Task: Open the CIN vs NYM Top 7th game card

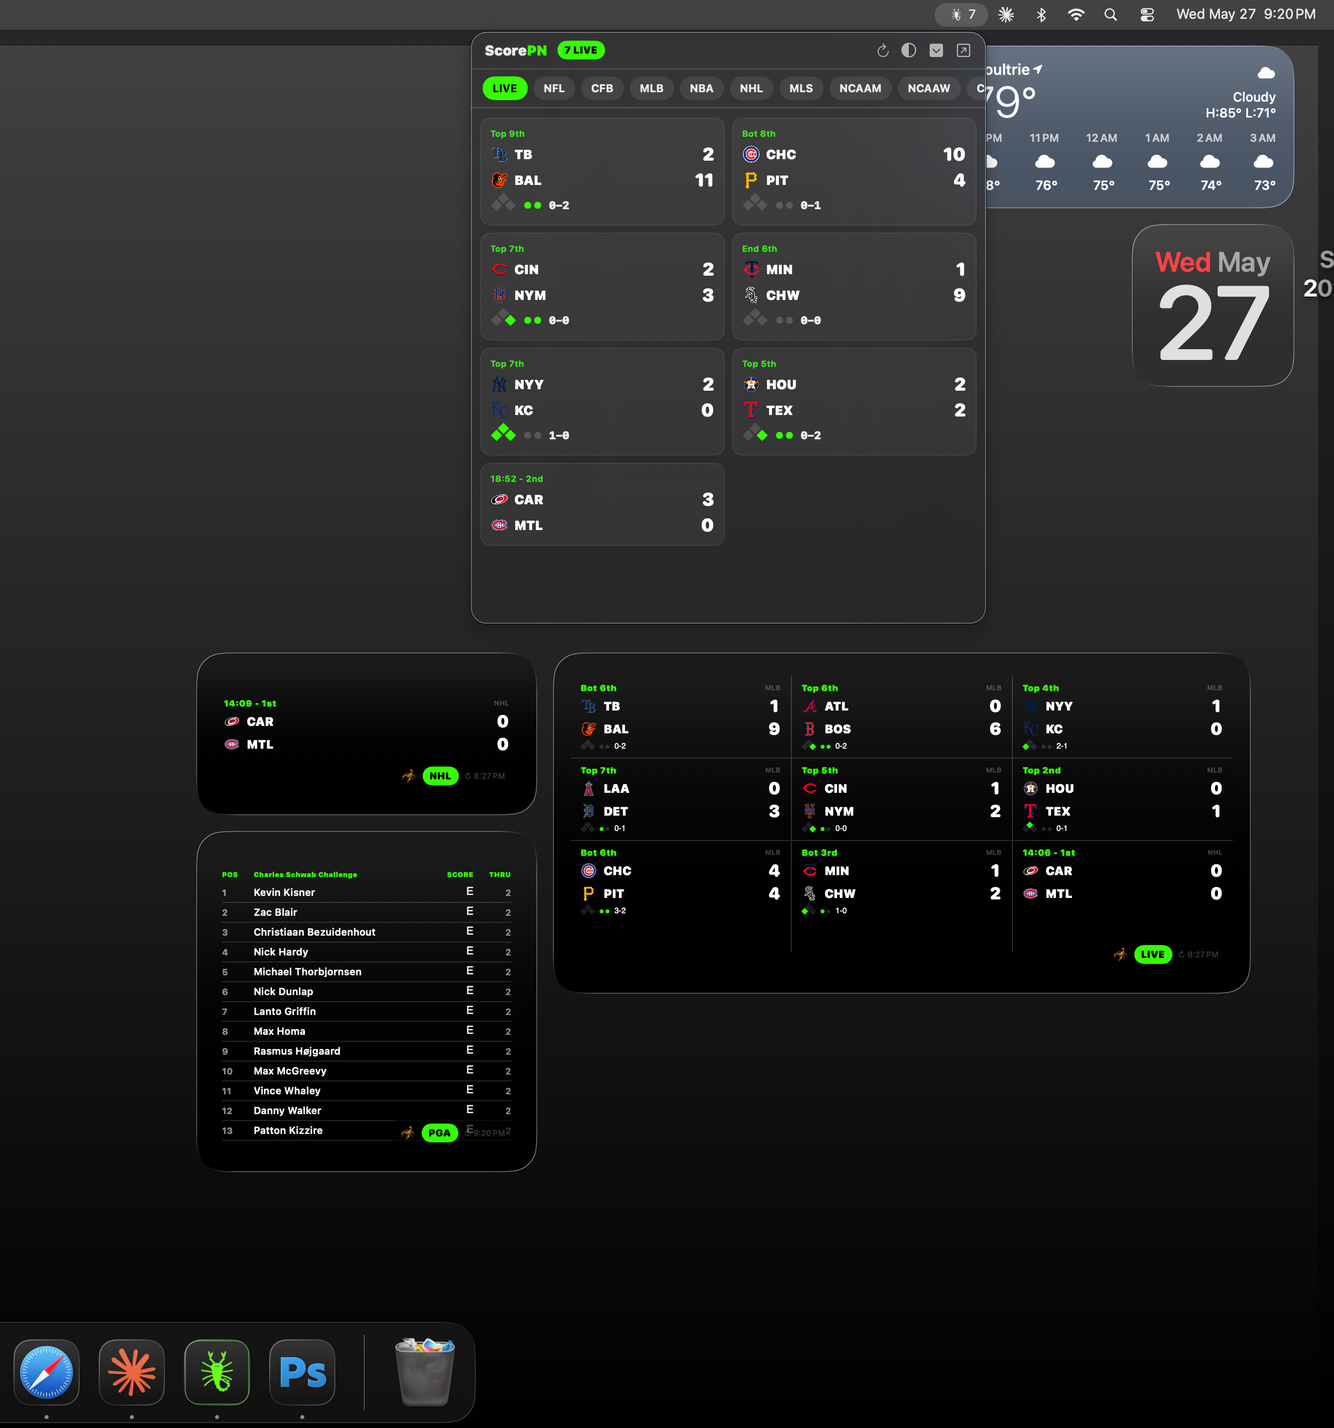Action: tap(603, 287)
